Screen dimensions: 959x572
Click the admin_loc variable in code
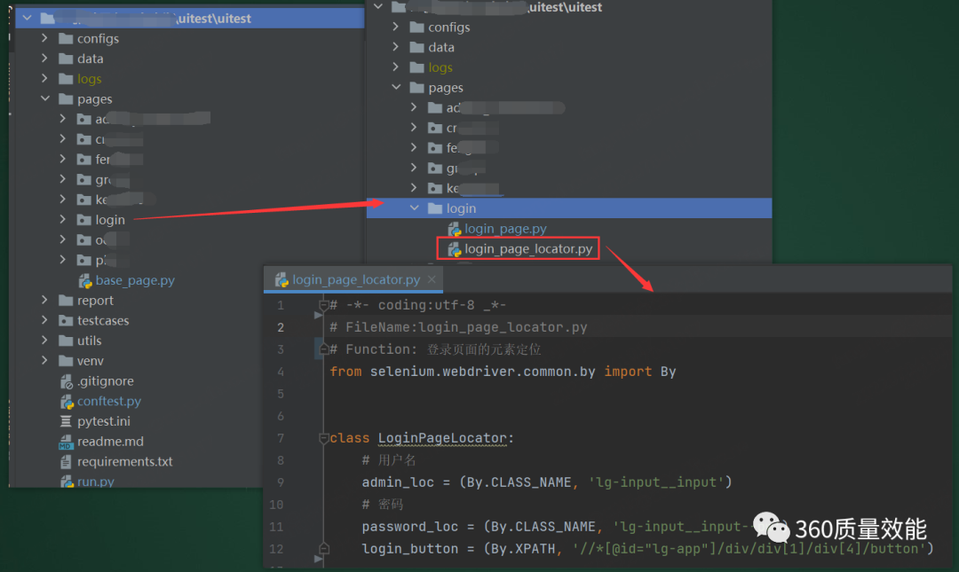[398, 482]
